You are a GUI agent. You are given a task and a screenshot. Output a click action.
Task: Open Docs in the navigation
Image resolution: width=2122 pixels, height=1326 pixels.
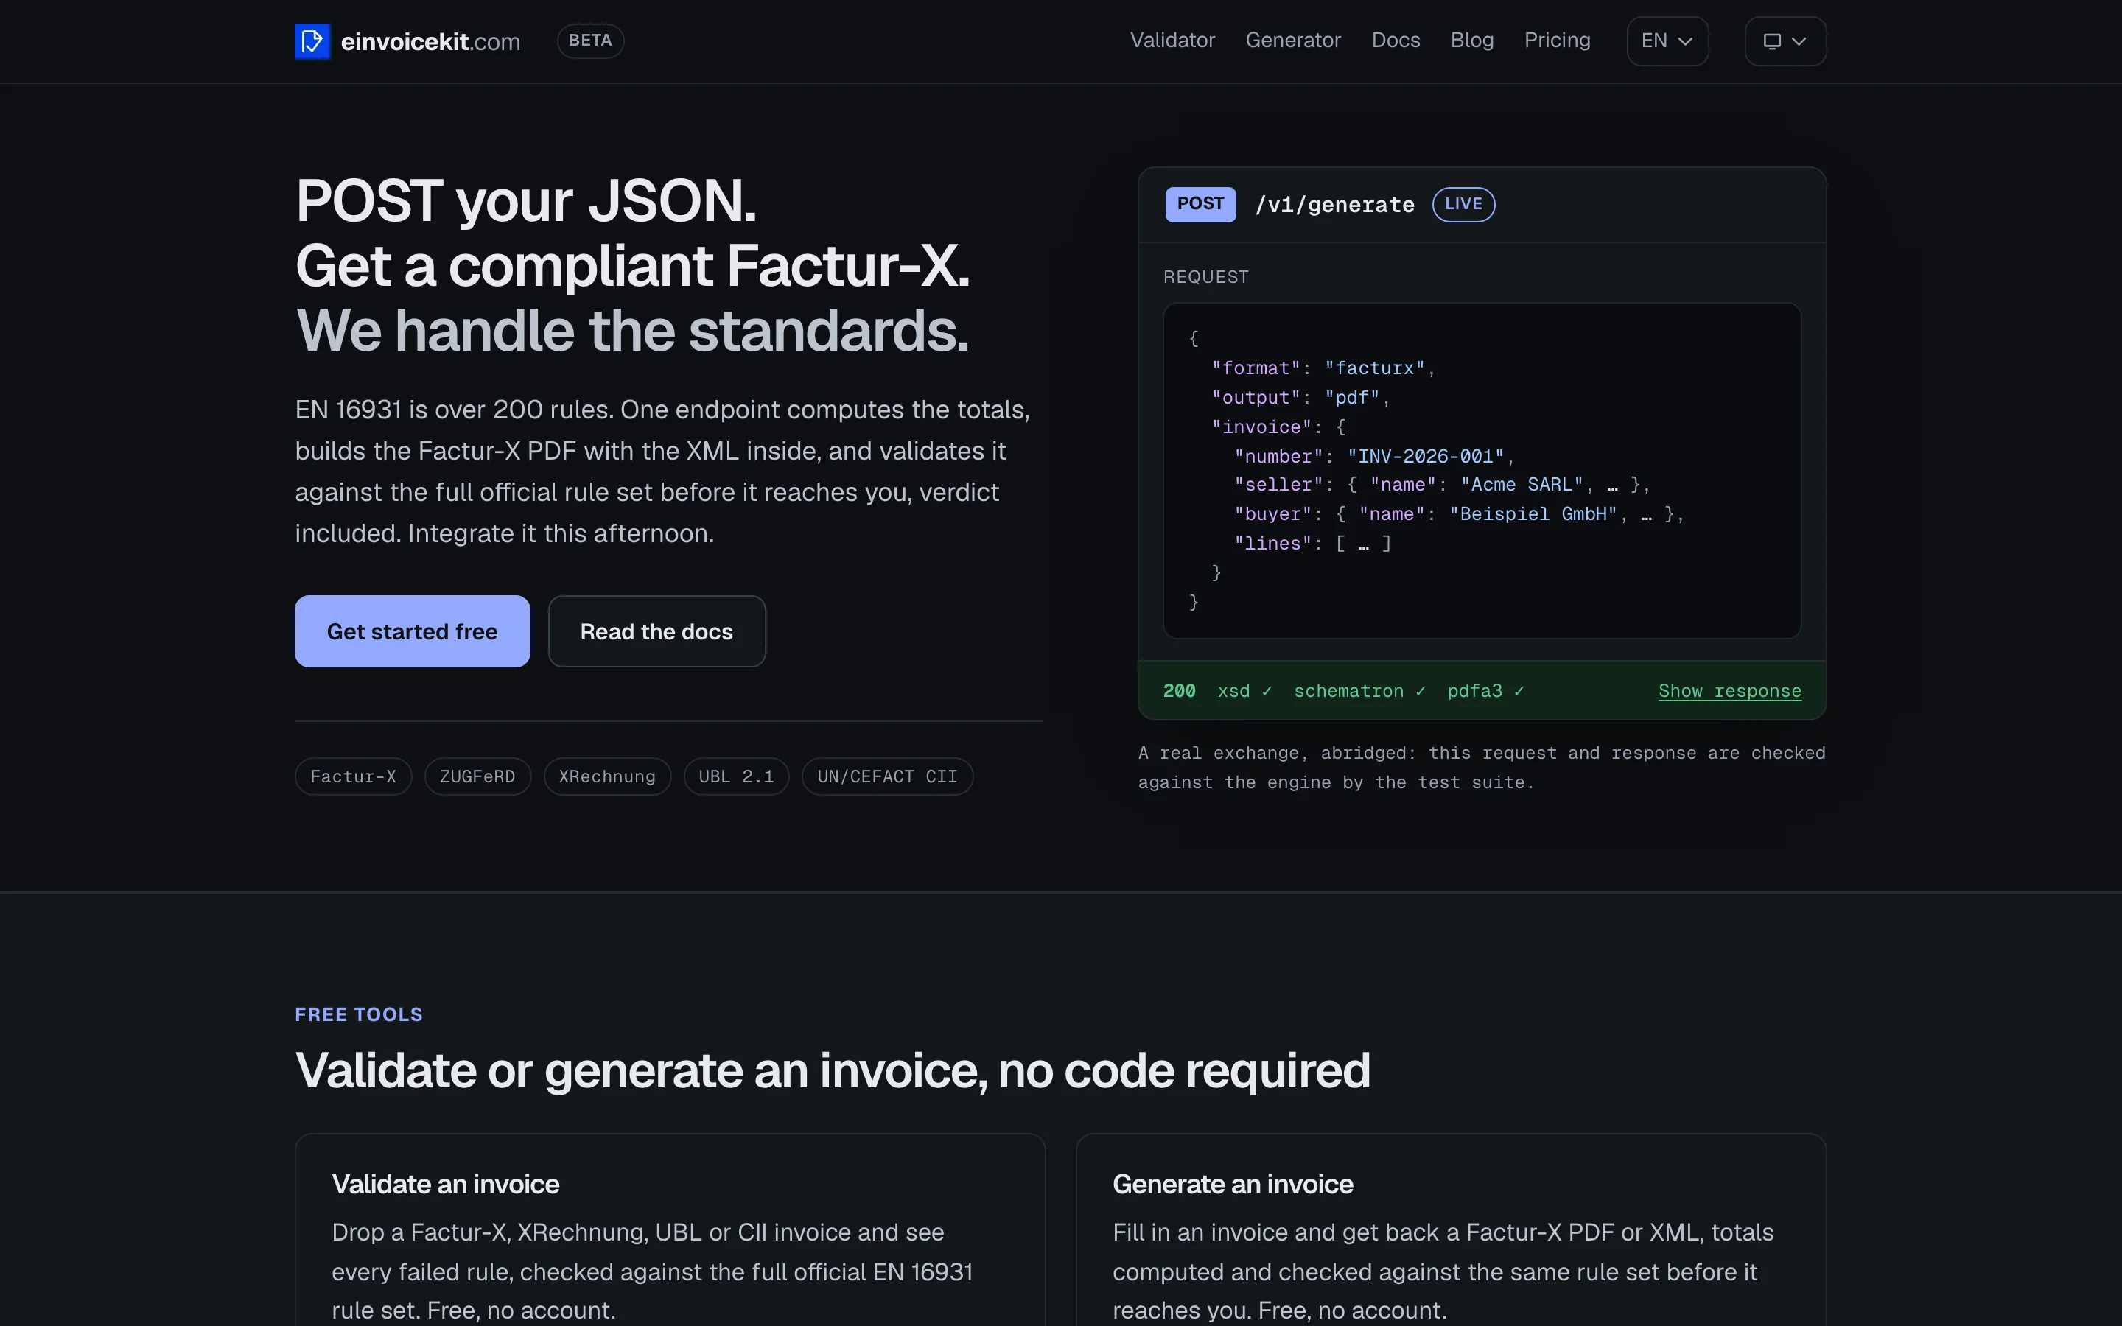pos(1395,41)
